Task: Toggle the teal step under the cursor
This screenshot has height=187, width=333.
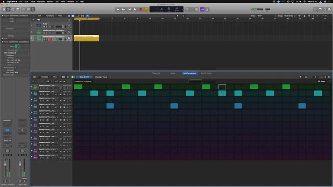Action: click(x=222, y=93)
